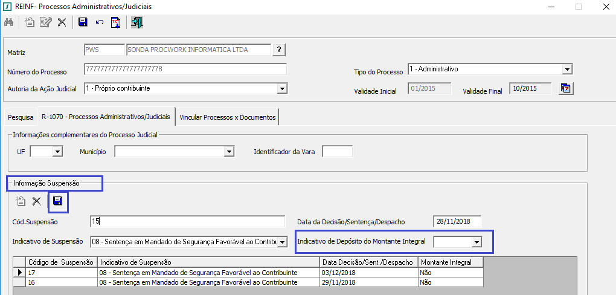Expand the Município dropdown
Screen dimensions: 616x295
pyautogui.click(x=228, y=152)
